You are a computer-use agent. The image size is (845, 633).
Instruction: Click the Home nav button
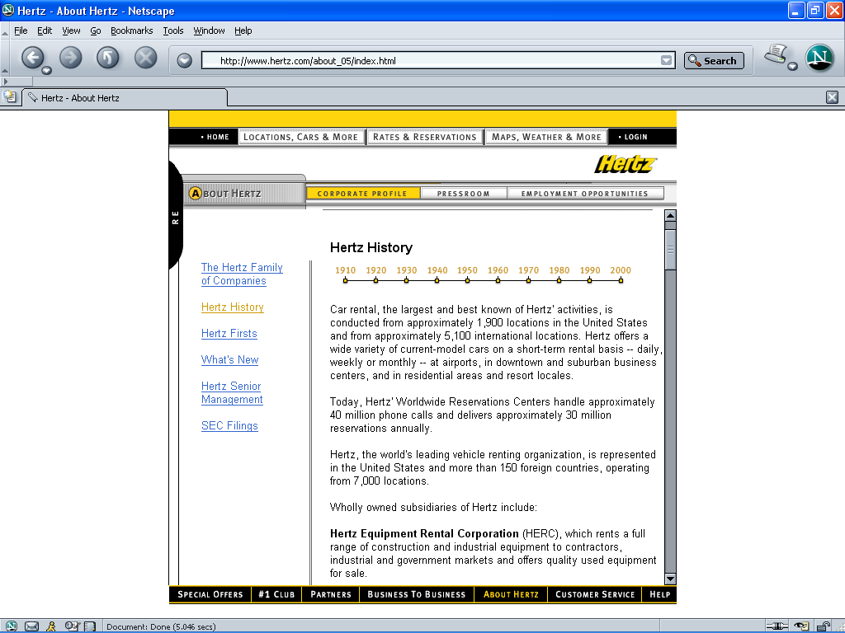point(215,137)
